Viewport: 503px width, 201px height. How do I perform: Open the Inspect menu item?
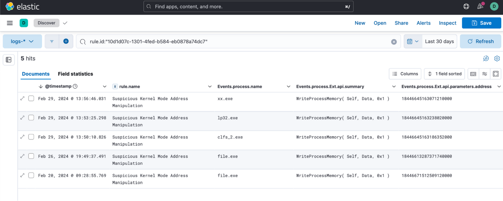(x=447, y=23)
